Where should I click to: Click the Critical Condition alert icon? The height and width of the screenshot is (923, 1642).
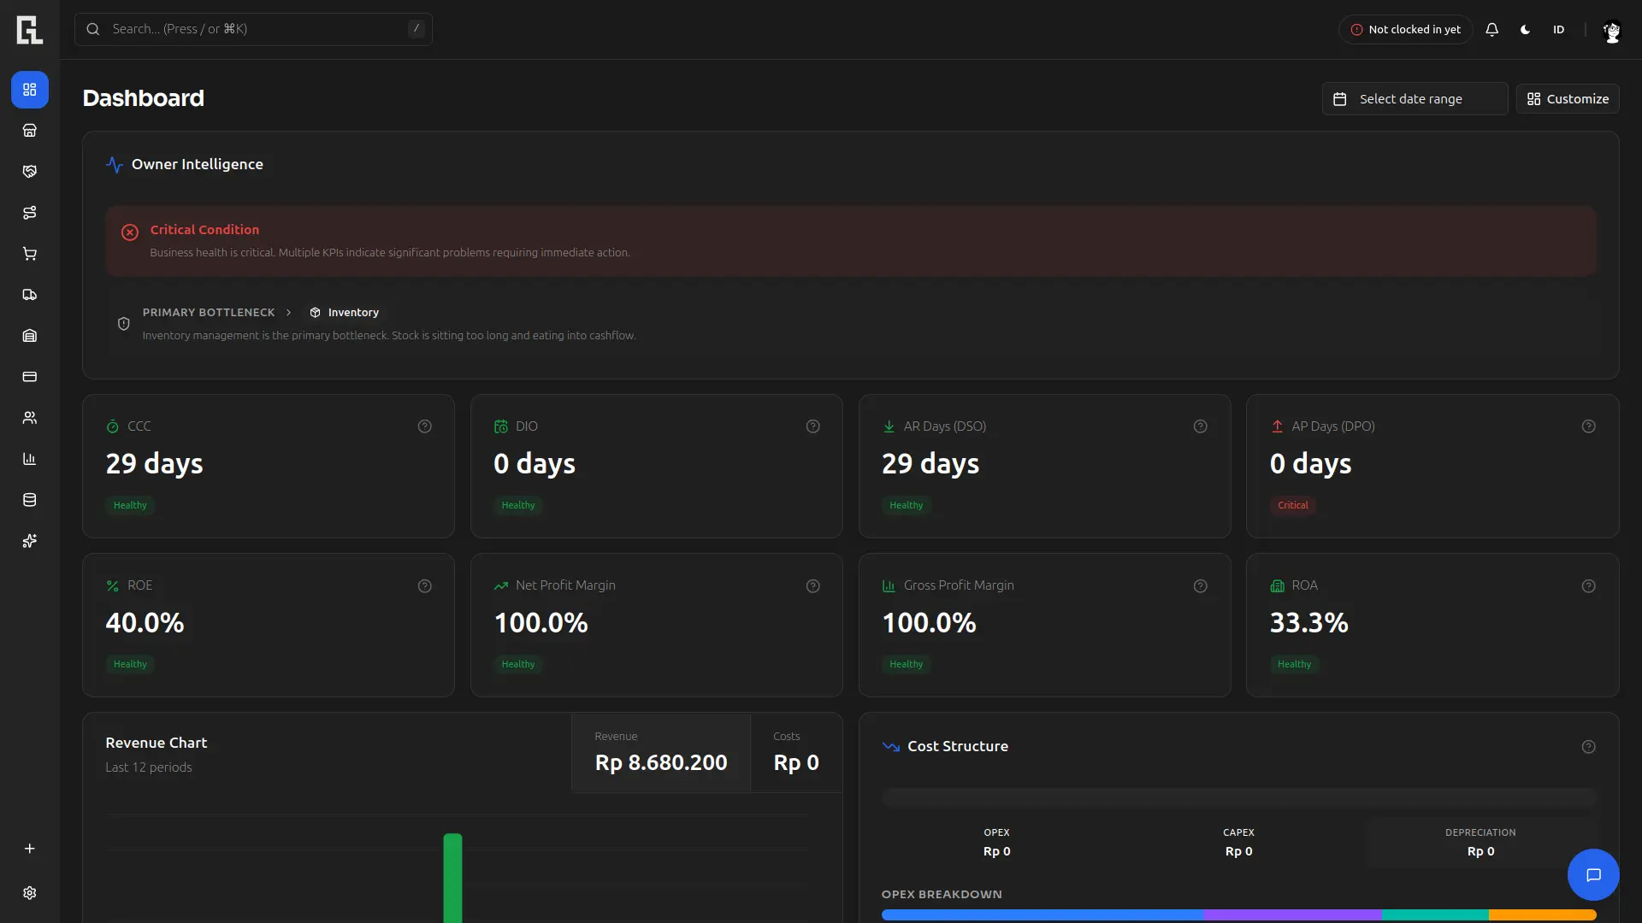[x=130, y=232]
